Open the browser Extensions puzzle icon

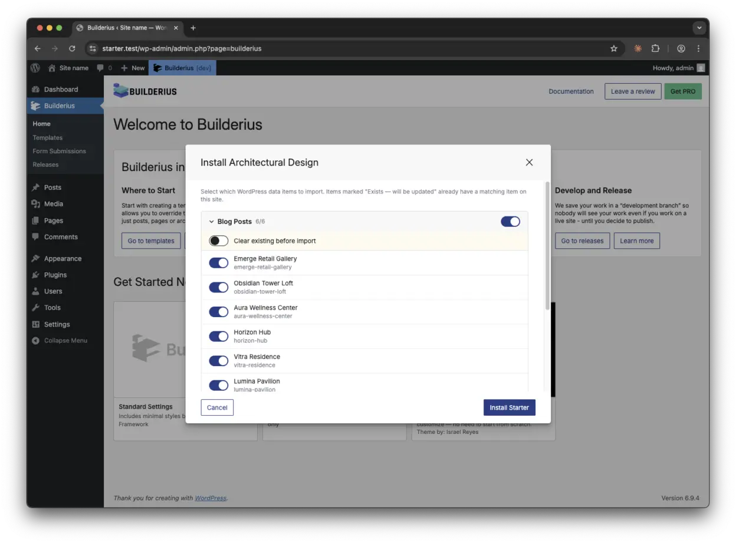pos(655,48)
